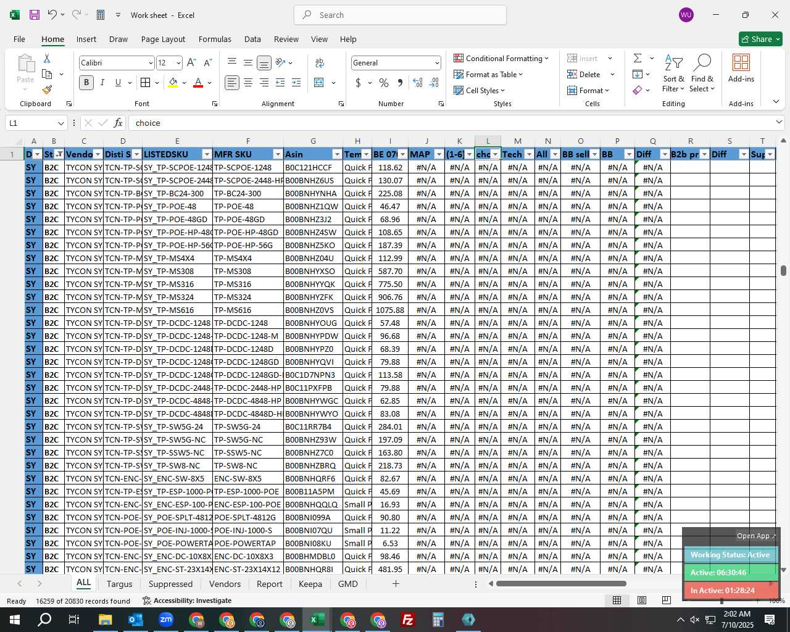Open the font size 12 dropdown
This screenshot has height=632, width=790.
(178, 63)
